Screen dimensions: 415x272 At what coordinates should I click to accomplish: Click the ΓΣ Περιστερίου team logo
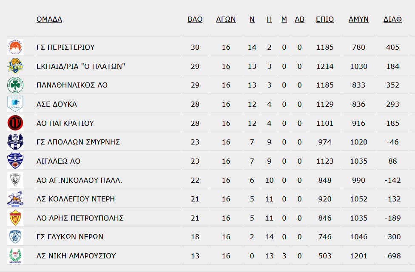coord(15,47)
